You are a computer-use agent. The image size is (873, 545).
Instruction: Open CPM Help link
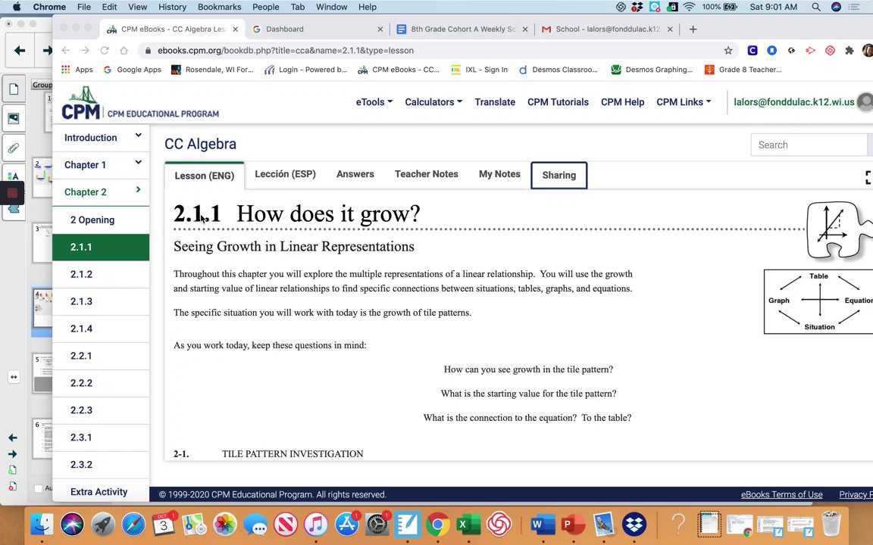click(x=622, y=101)
